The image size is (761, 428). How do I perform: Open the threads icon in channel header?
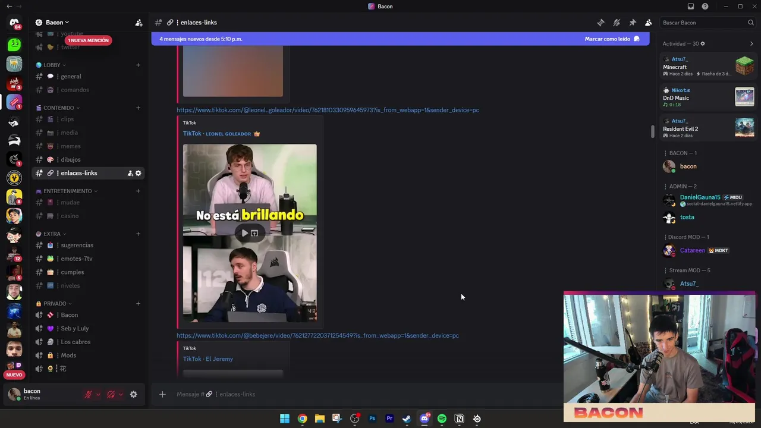(x=600, y=23)
